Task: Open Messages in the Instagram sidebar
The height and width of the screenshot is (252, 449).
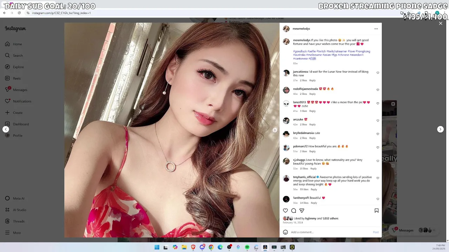Action: (x=16, y=90)
